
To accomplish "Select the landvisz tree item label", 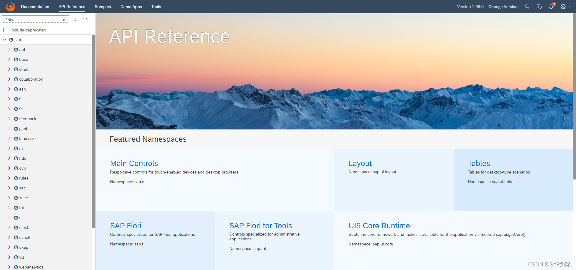I will pyautogui.click(x=27, y=139).
